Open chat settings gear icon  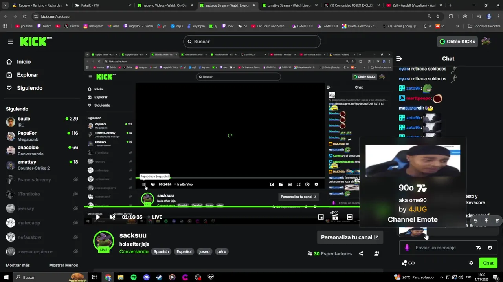(x=471, y=263)
